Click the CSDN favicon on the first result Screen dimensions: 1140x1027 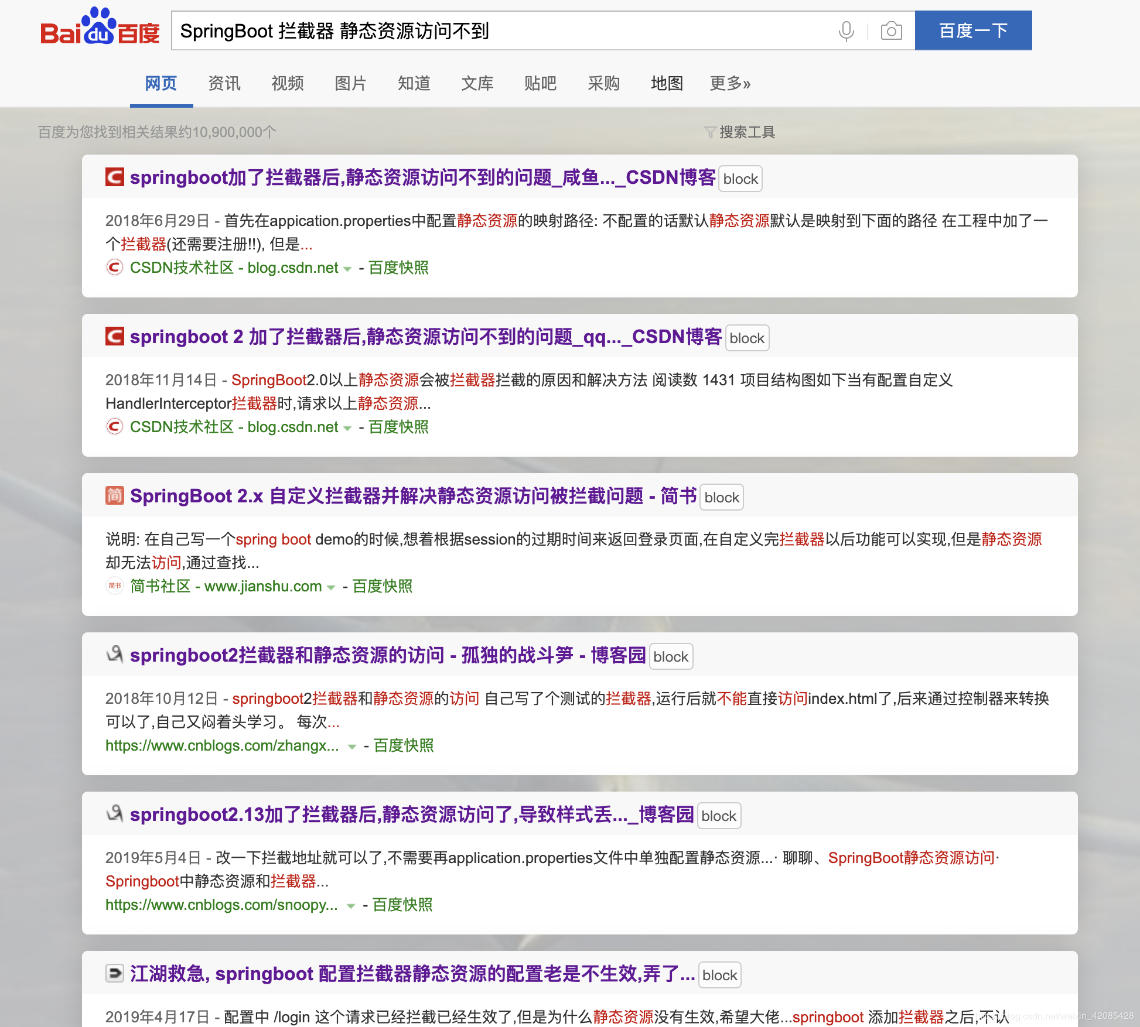pyautogui.click(x=115, y=177)
